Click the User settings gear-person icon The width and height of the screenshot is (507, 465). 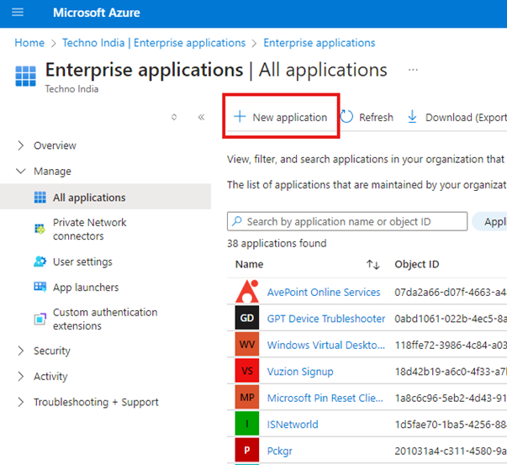[40, 262]
